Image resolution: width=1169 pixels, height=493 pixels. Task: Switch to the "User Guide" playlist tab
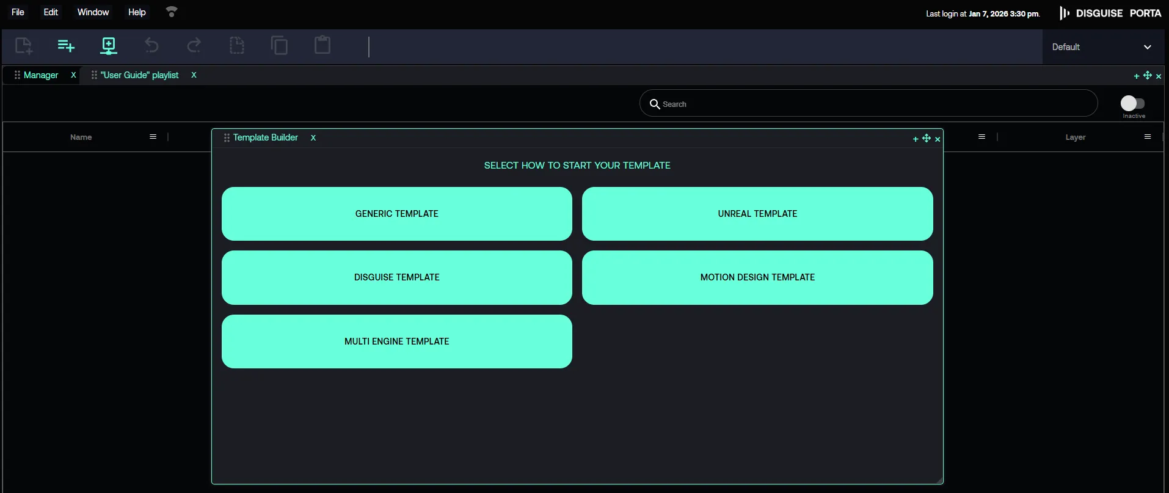139,75
